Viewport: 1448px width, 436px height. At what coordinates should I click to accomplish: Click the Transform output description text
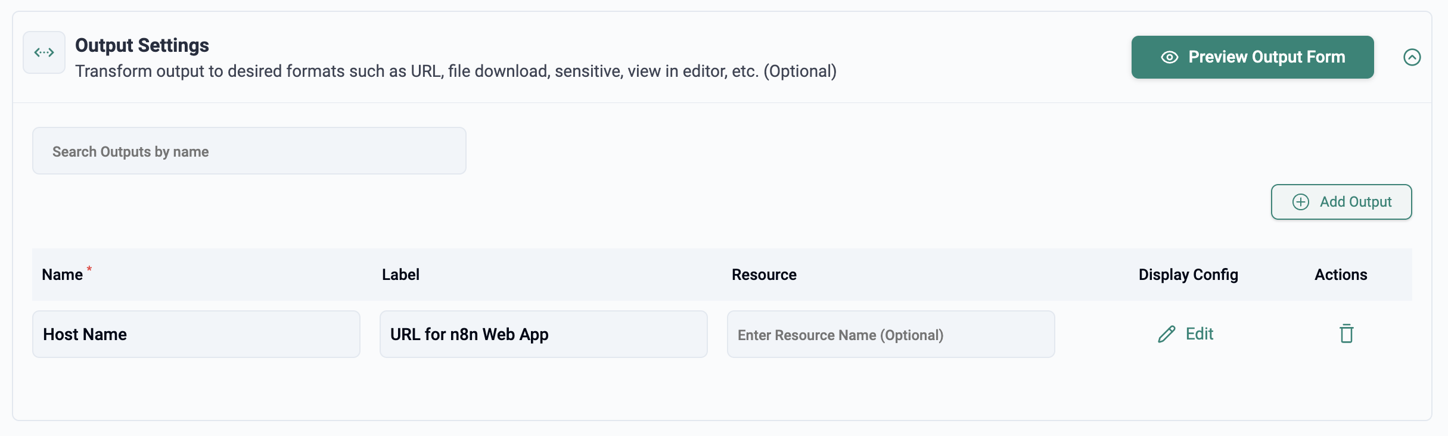(x=455, y=71)
